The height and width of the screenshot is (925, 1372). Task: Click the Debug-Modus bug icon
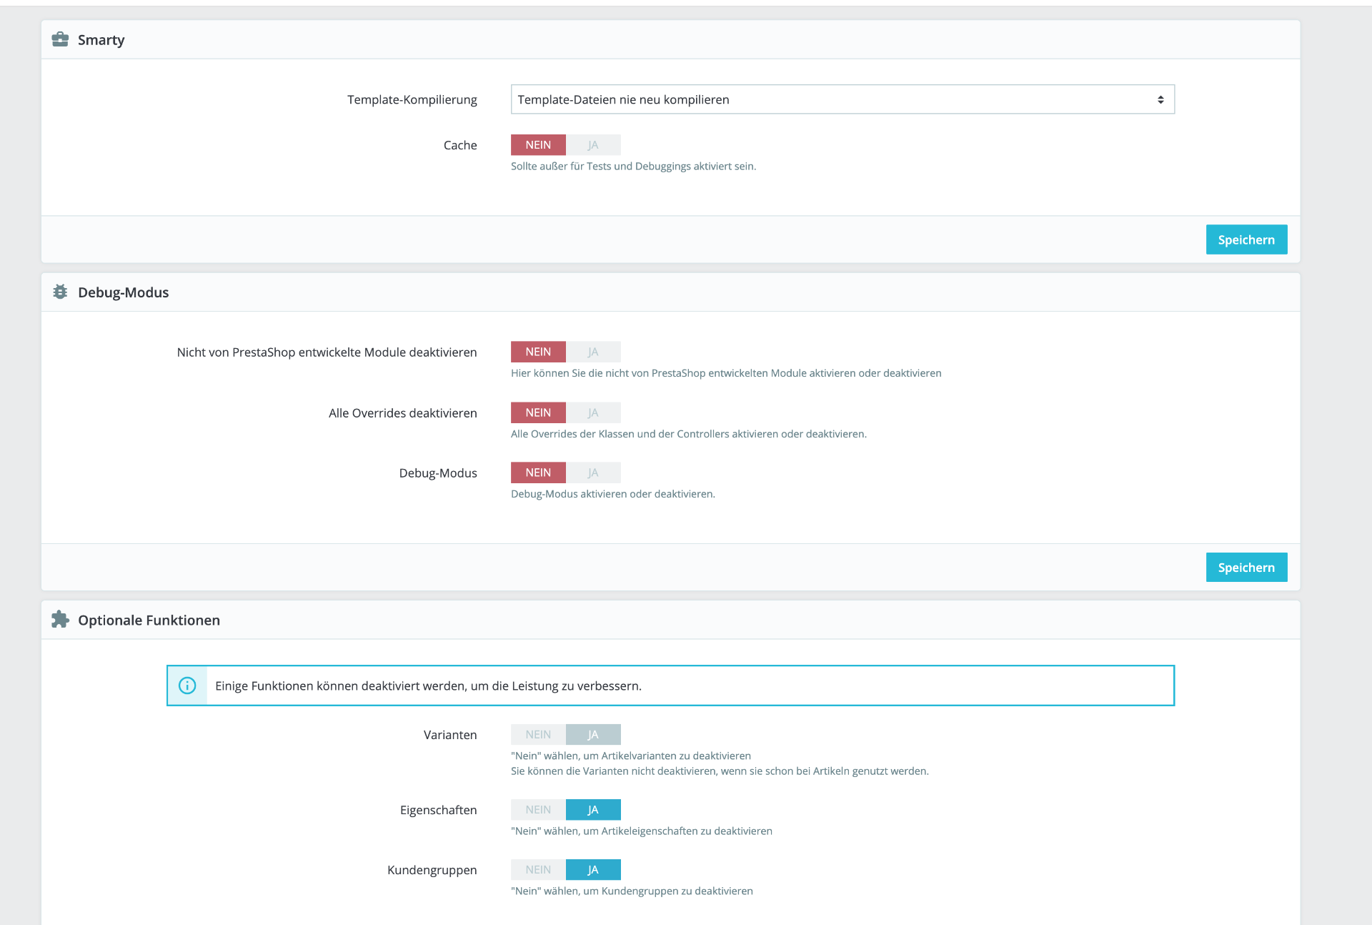coord(60,292)
